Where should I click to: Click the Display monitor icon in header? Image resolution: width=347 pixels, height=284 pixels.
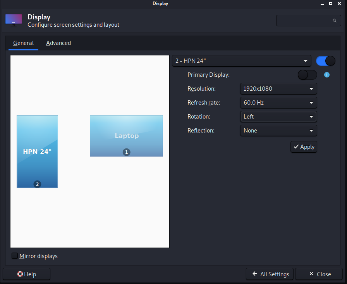tap(14, 20)
